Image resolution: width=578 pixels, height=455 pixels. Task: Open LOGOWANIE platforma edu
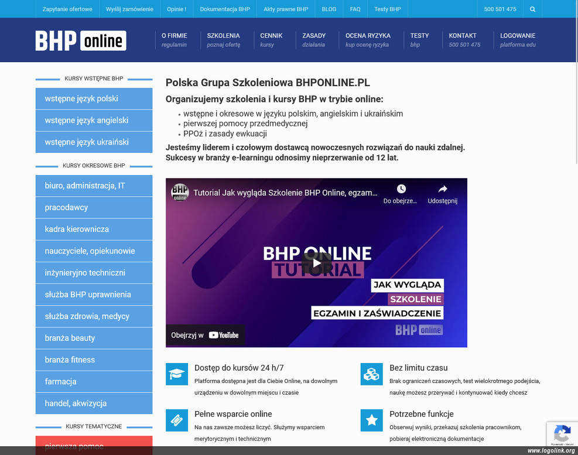point(518,40)
